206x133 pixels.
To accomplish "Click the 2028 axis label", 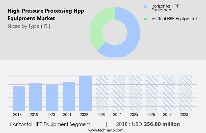I will 184,115.
